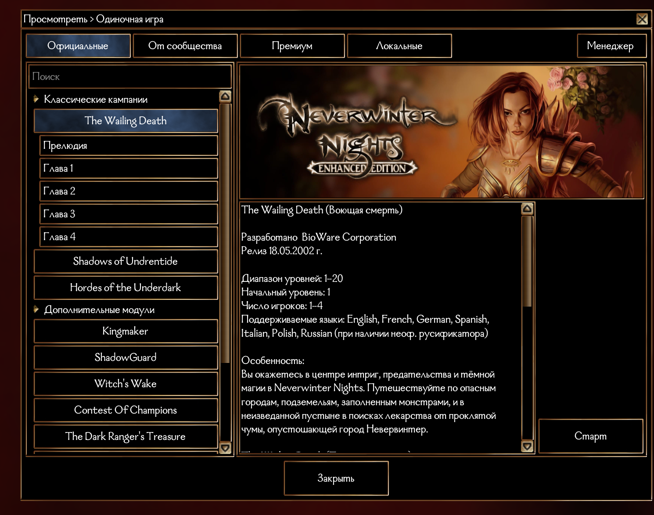Start the selected campaign with Старт

(591, 436)
